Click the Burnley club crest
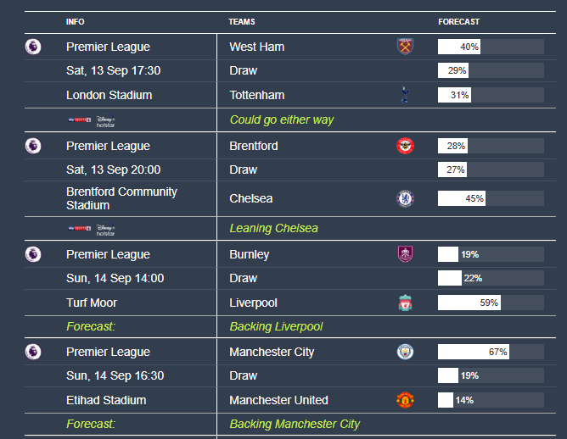 405,254
